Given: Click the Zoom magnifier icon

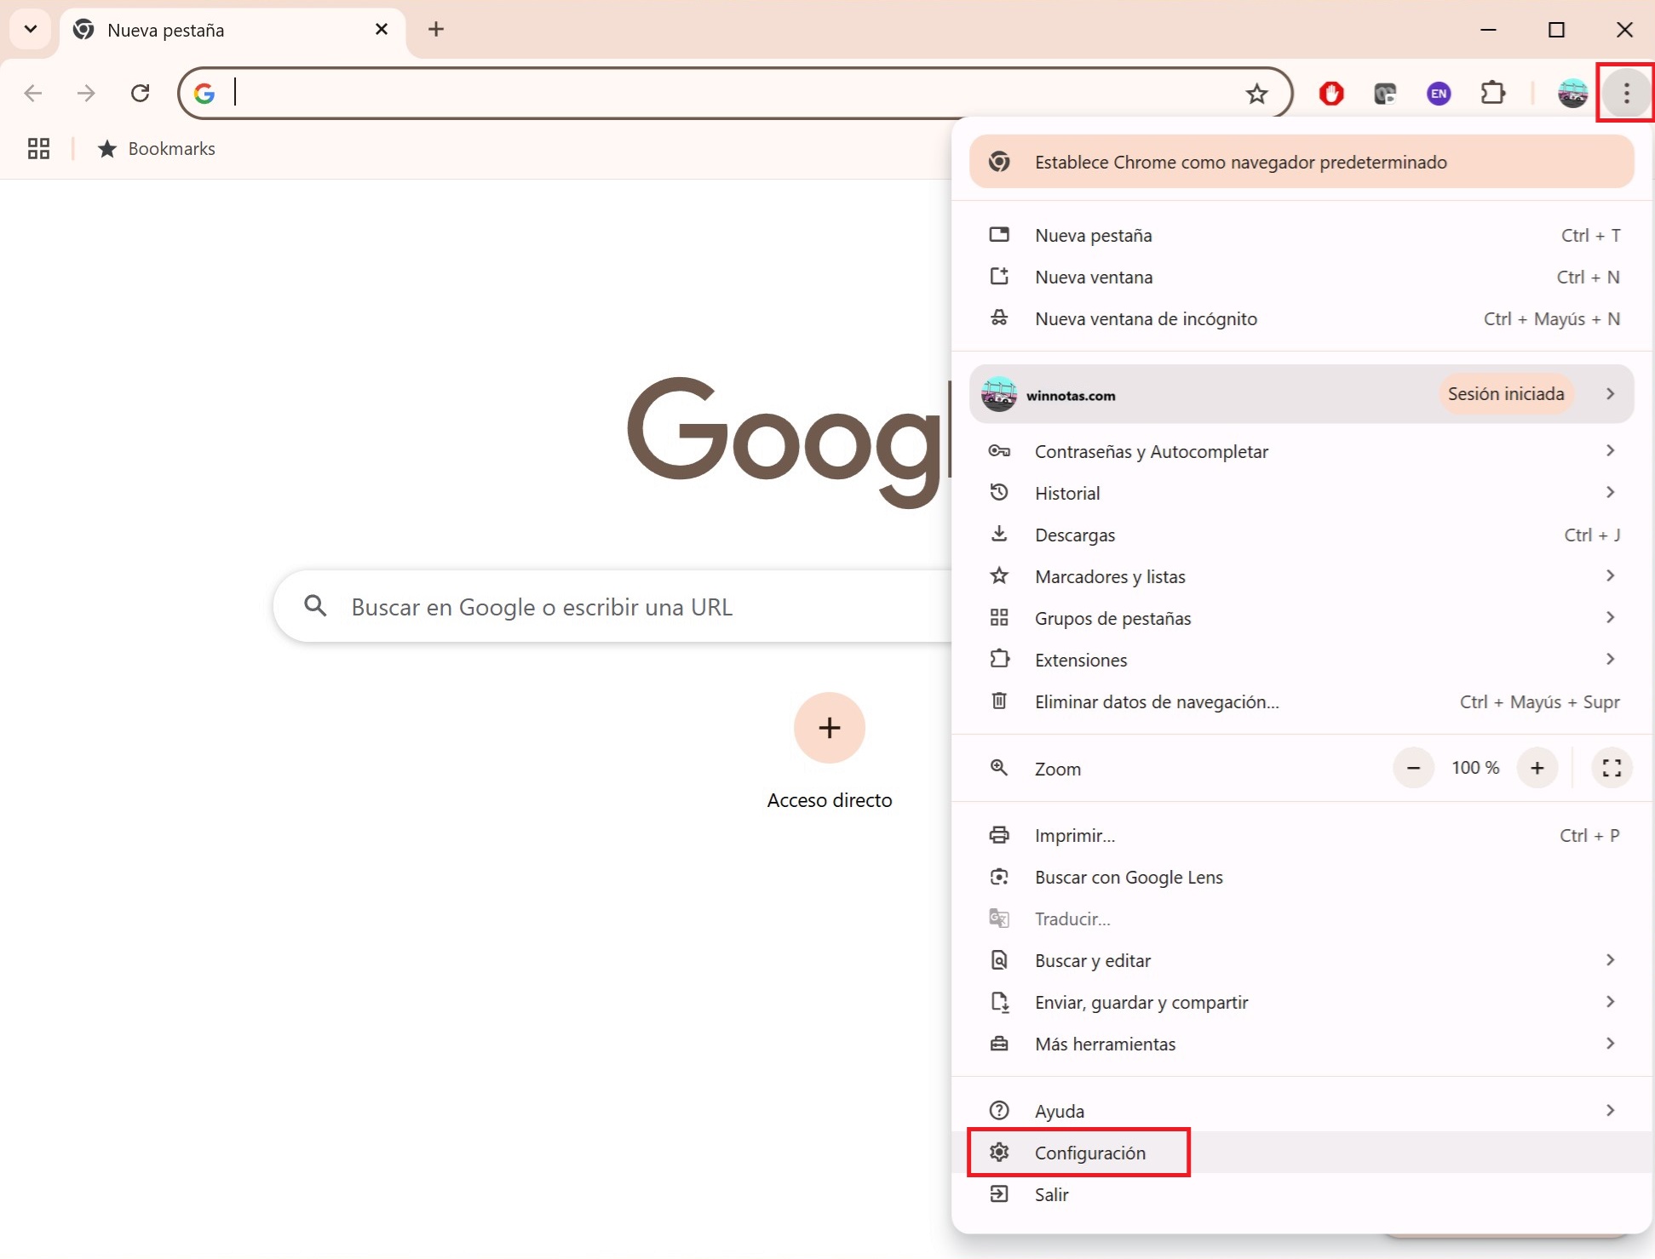Looking at the screenshot, I should click(x=999, y=768).
